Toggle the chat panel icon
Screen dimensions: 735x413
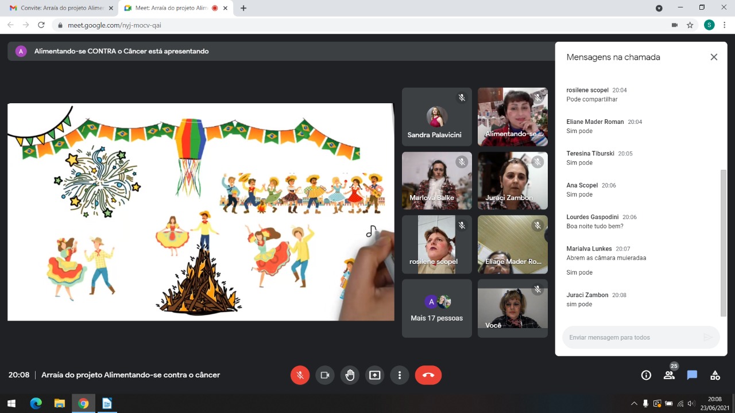pyautogui.click(x=692, y=375)
